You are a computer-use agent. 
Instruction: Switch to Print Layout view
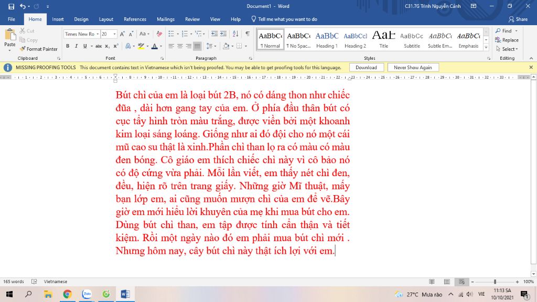[447, 282]
